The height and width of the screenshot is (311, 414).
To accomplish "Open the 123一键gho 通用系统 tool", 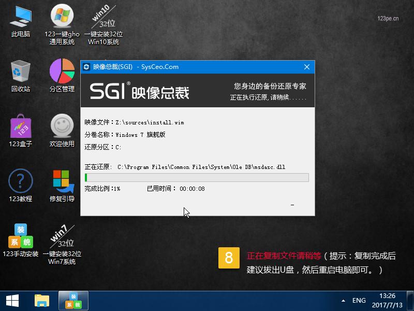I will (x=61, y=21).
